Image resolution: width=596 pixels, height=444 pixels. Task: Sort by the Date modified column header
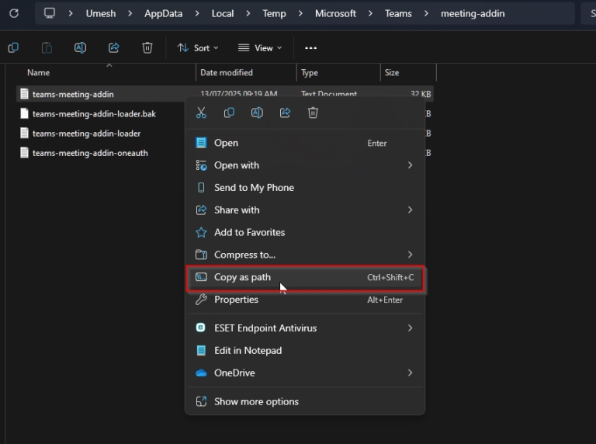tap(227, 73)
